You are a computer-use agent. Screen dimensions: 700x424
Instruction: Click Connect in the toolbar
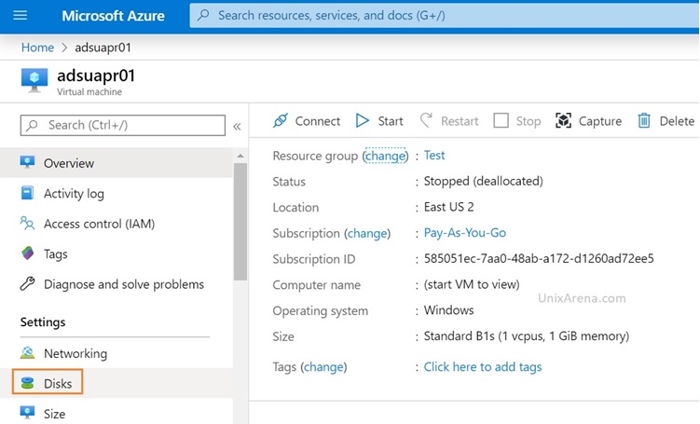click(x=307, y=121)
